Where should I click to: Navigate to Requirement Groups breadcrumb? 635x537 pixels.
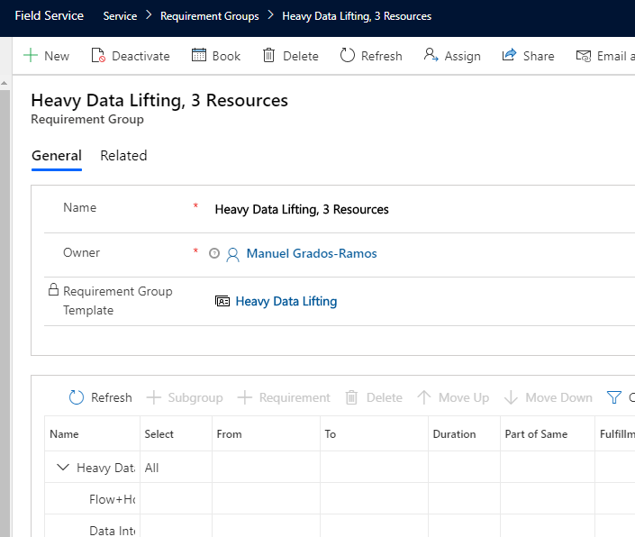pos(209,16)
